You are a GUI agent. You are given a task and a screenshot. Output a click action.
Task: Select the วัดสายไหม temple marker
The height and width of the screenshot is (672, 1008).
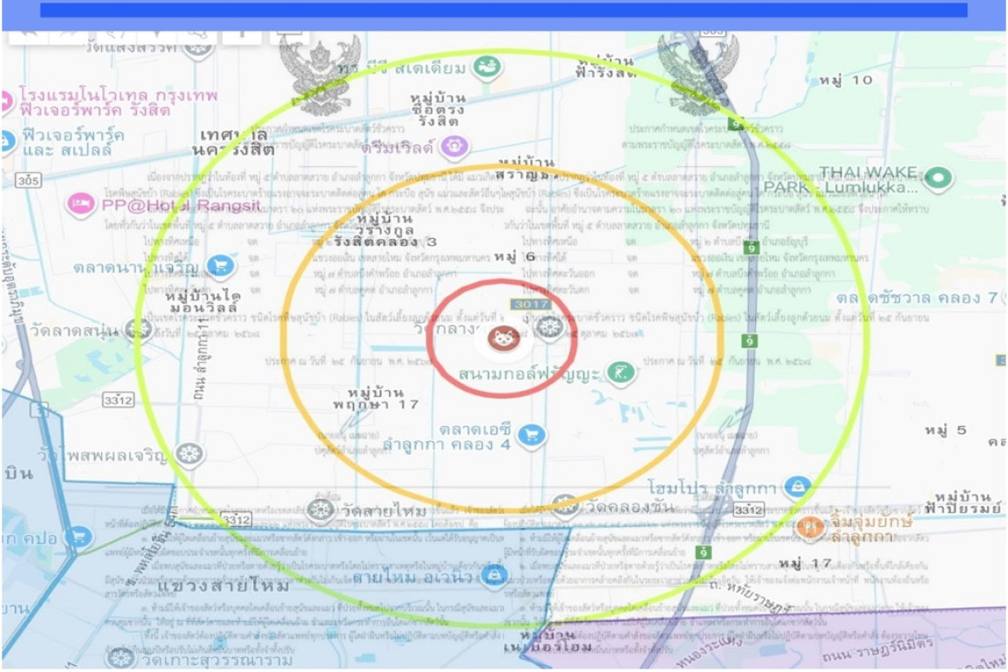click(x=320, y=510)
